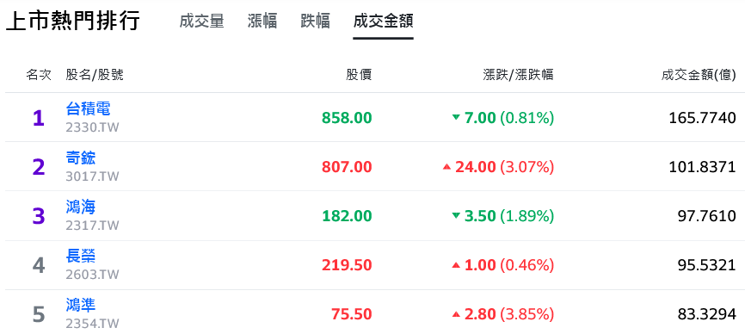Switch to the 跌幅 tab

pyautogui.click(x=316, y=22)
